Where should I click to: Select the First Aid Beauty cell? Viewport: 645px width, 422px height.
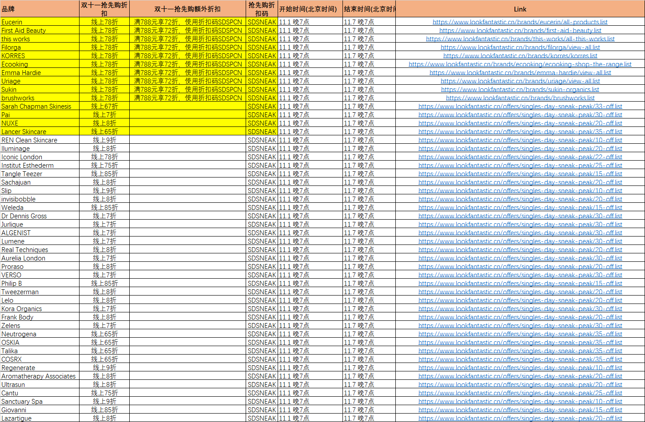click(x=40, y=30)
